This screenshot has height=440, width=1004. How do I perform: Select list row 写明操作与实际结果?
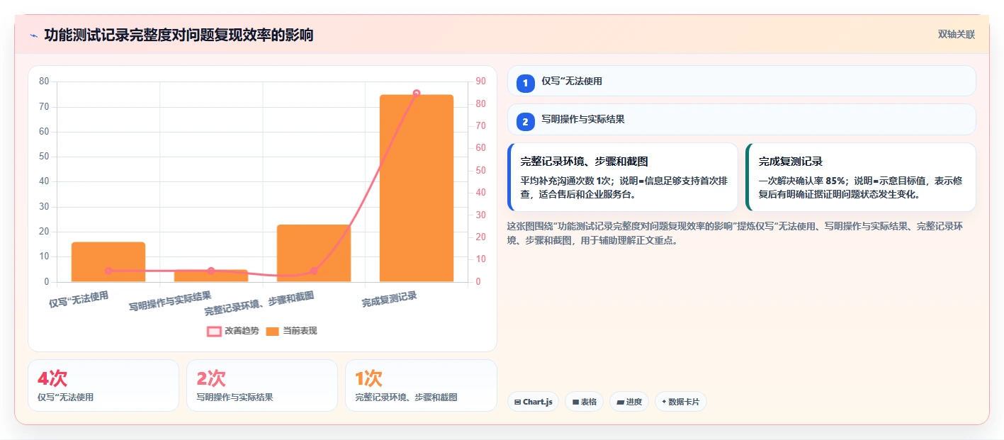(x=742, y=119)
